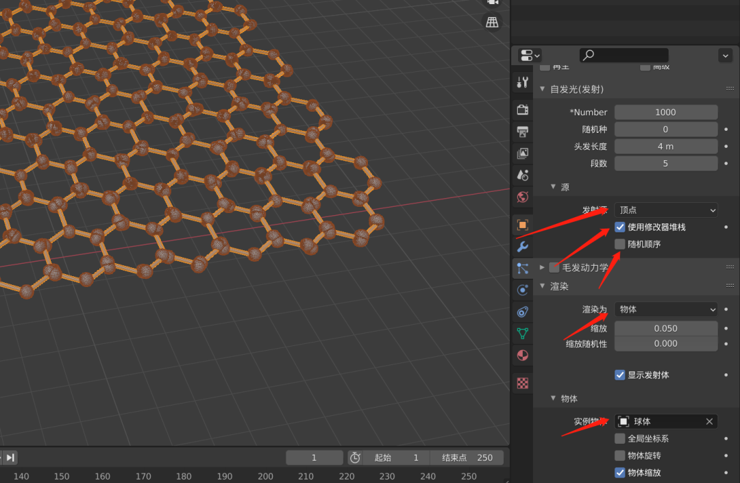This screenshot has width=740, height=483.
Task: Click animate dot beside 段数
Action: tap(726, 163)
